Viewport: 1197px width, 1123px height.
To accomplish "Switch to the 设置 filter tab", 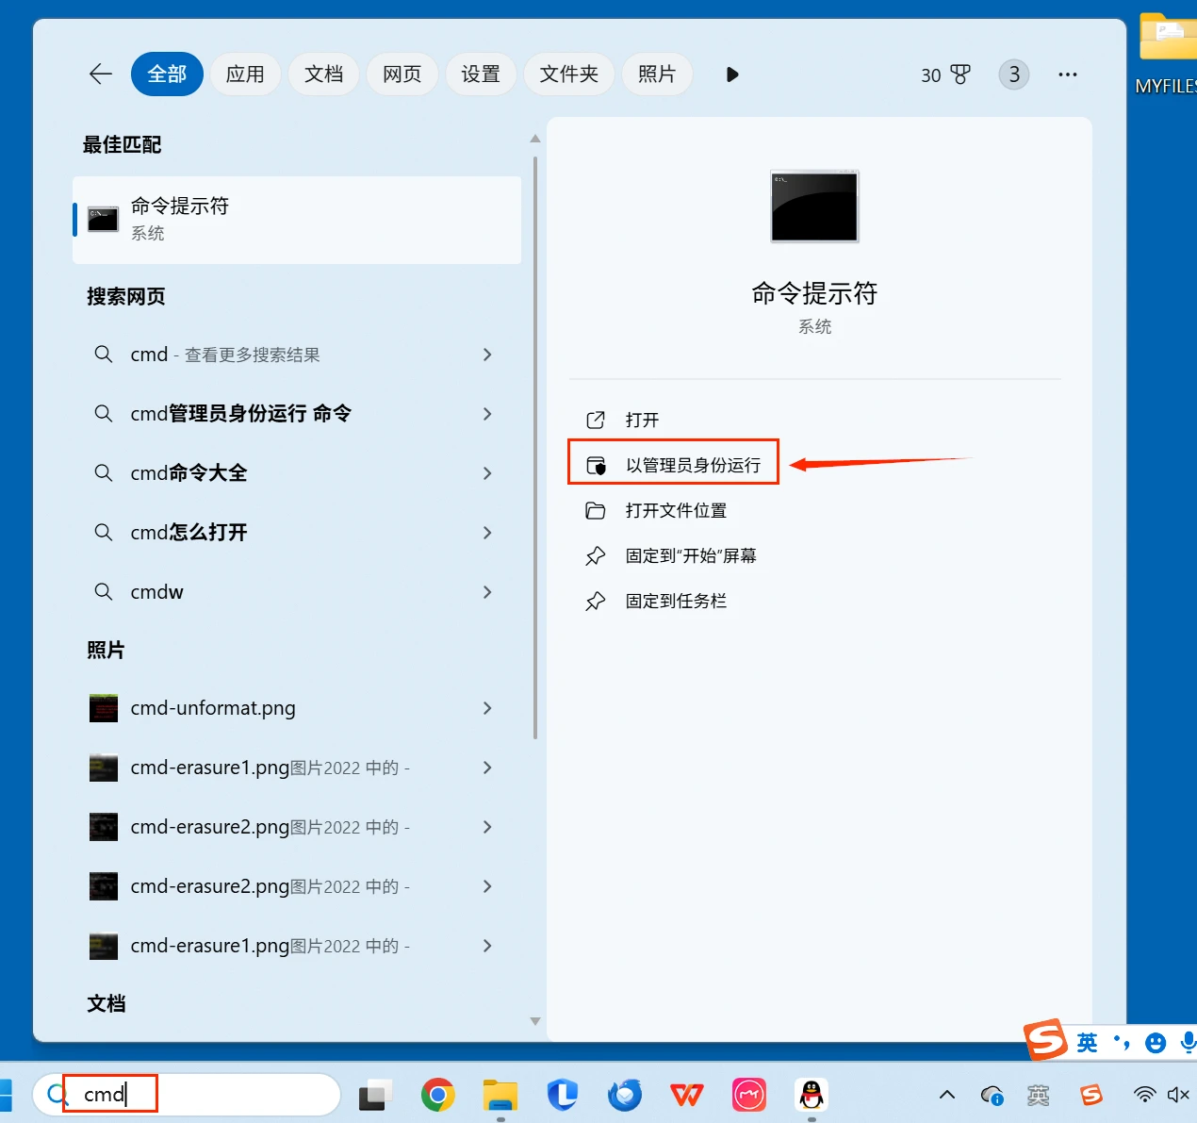I will click(481, 74).
